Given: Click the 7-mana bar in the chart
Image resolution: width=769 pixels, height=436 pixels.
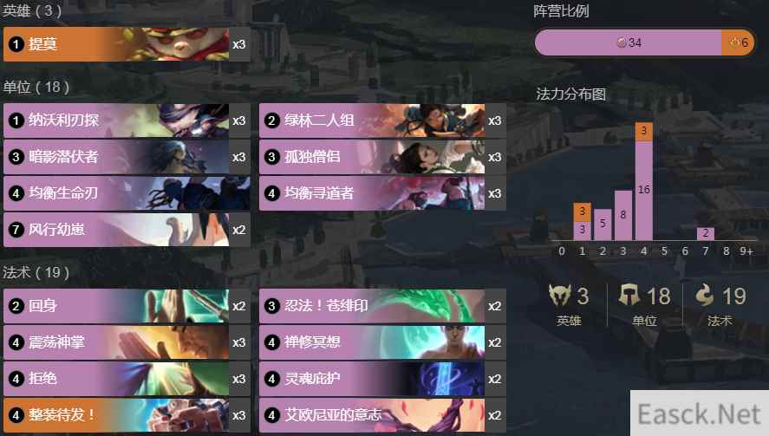Looking at the screenshot, I should coord(705,233).
